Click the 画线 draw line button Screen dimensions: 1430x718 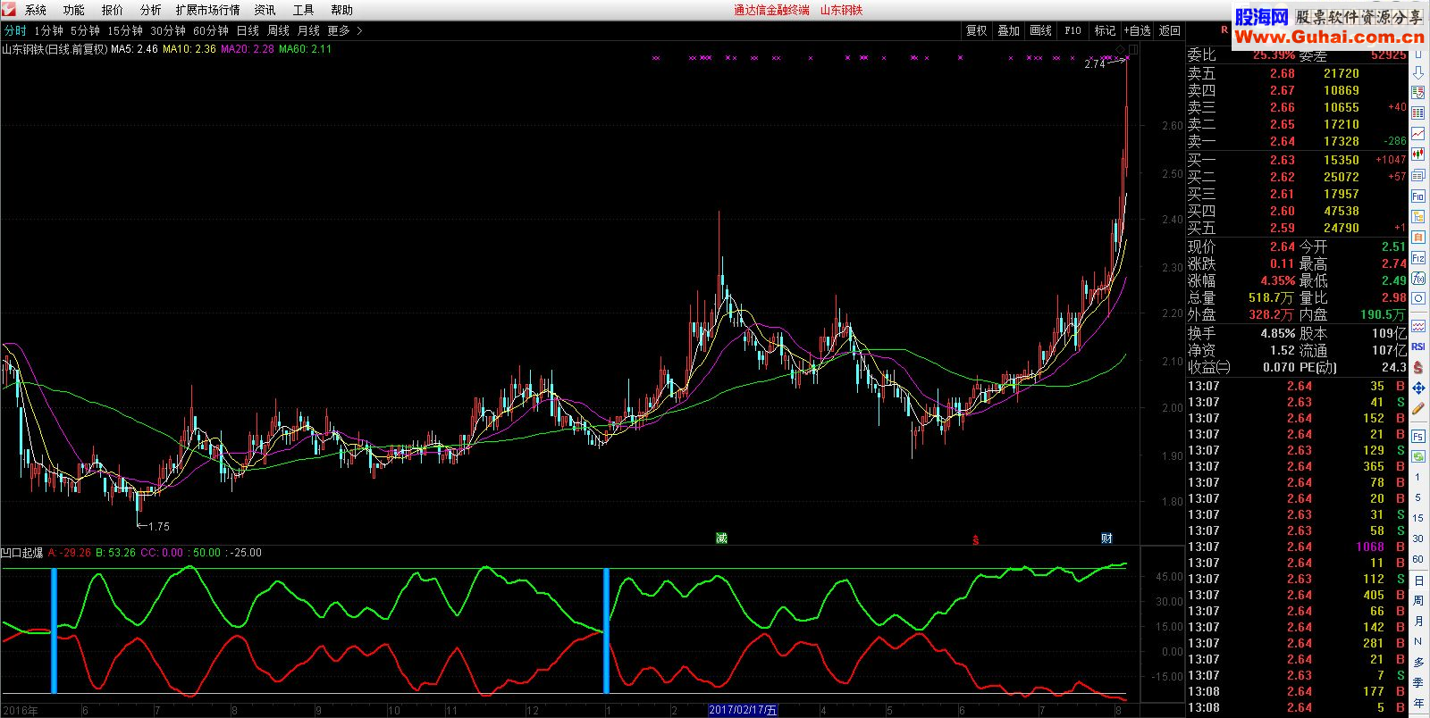pyautogui.click(x=1040, y=30)
